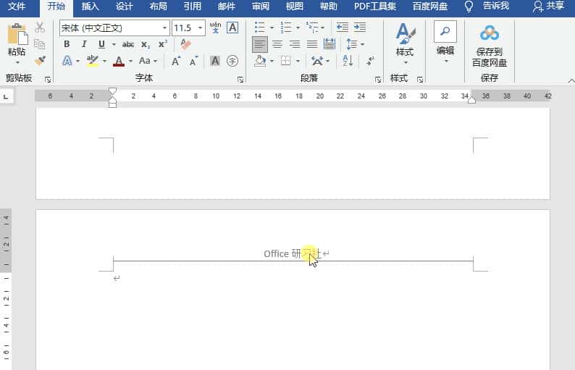The width and height of the screenshot is (575, 370).
Task: Click the Copy icon
Action: coord(40,44)
